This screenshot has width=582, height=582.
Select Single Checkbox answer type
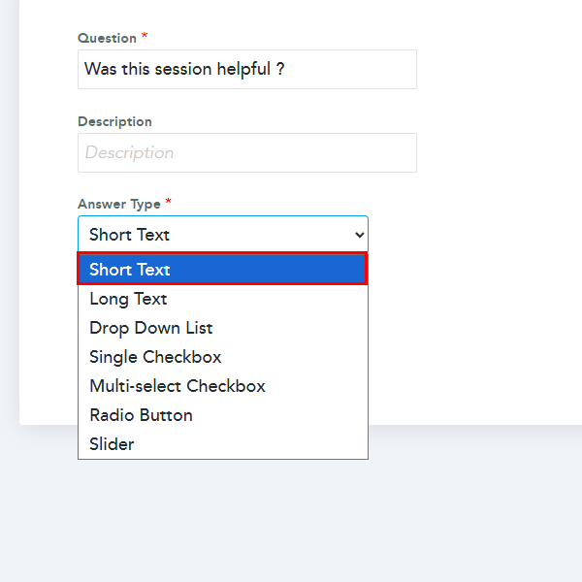pyautogui.click(x=155, y=357)
